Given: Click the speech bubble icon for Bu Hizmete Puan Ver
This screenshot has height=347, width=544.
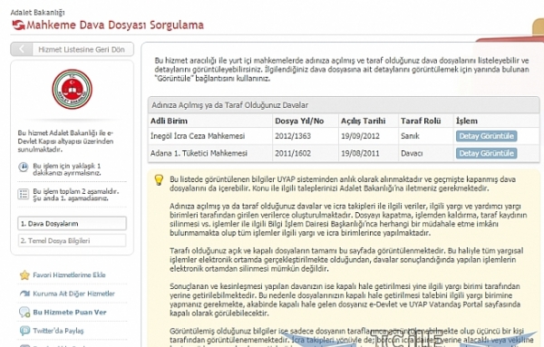Looking at the screenshot, I should [24, 313].
